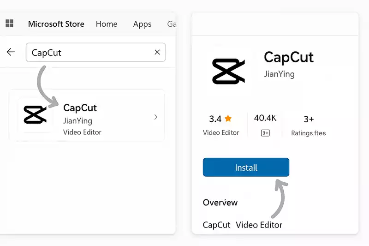The image size is (369, 246).
Task: Click JianYing publisher in search result
Action: click(77, 121)
